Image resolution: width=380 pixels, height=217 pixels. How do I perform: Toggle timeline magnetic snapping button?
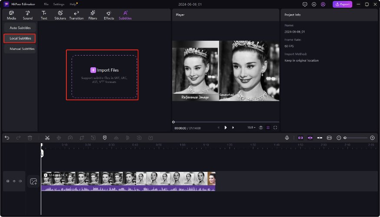[x=310, y=138]
